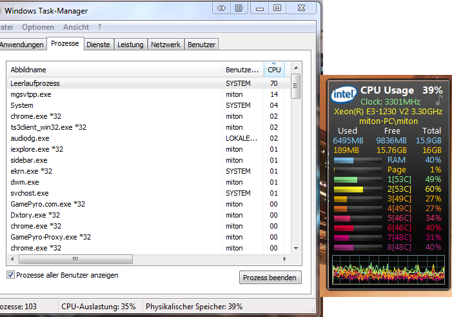Select the dwm.exe process
The image size is (452, 317).
point(148,182)
